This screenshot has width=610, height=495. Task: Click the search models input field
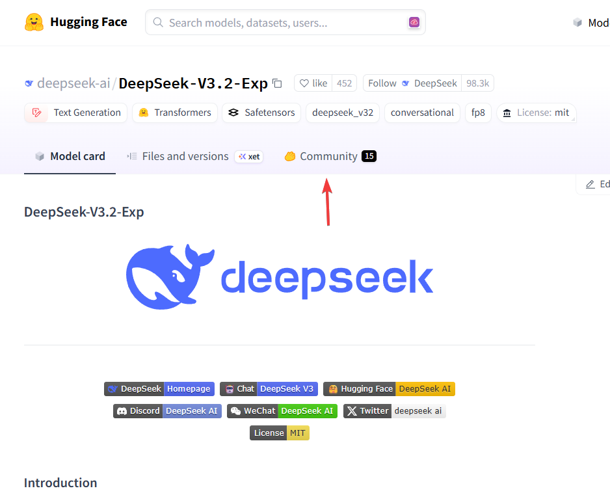(x=285, y=23)
